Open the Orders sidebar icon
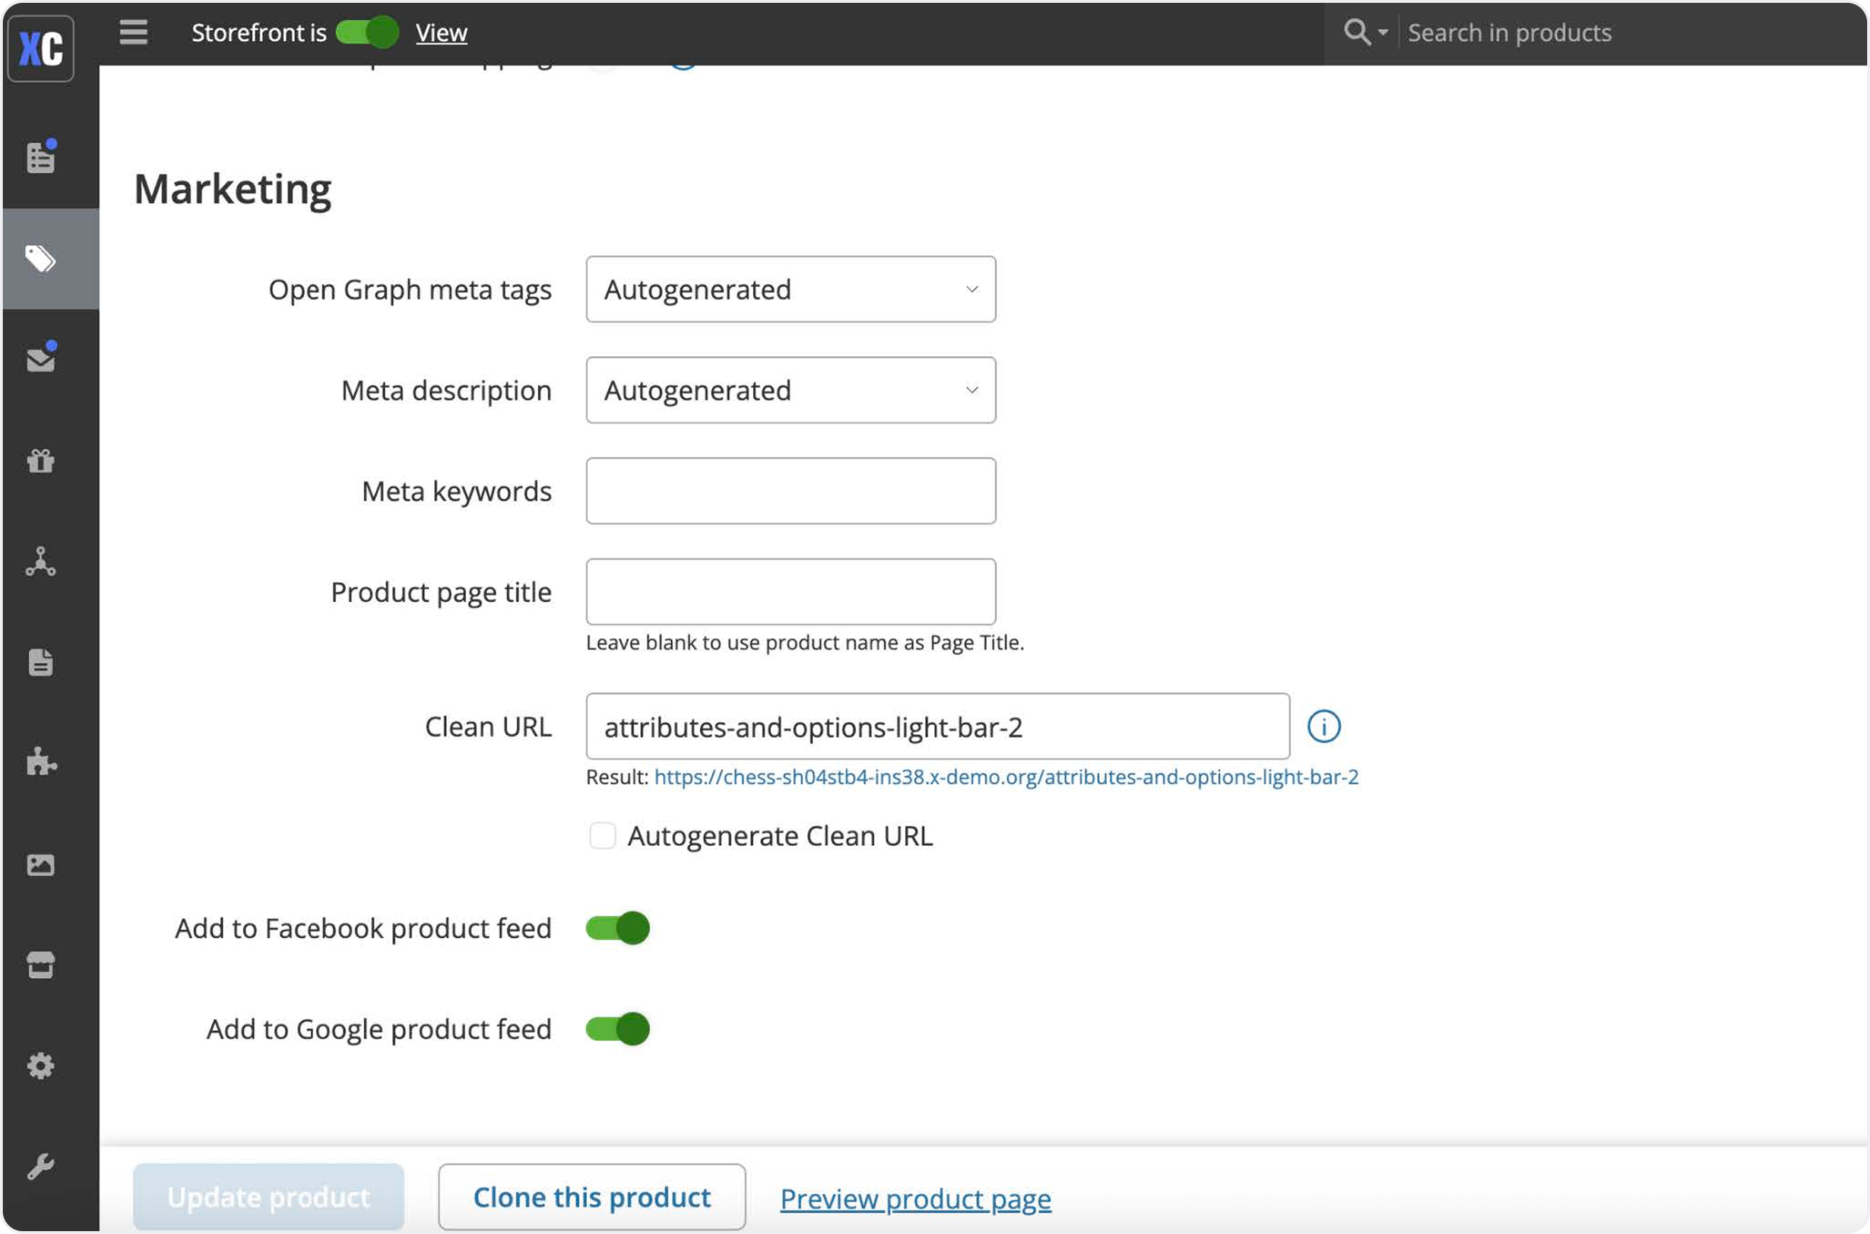The image size is (1870, 1234). (x=41, y=159)
